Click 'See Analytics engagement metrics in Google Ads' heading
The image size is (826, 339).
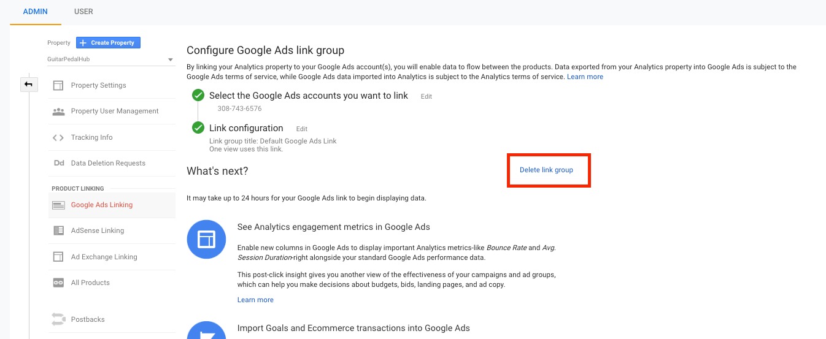click(x=334, y=227)
